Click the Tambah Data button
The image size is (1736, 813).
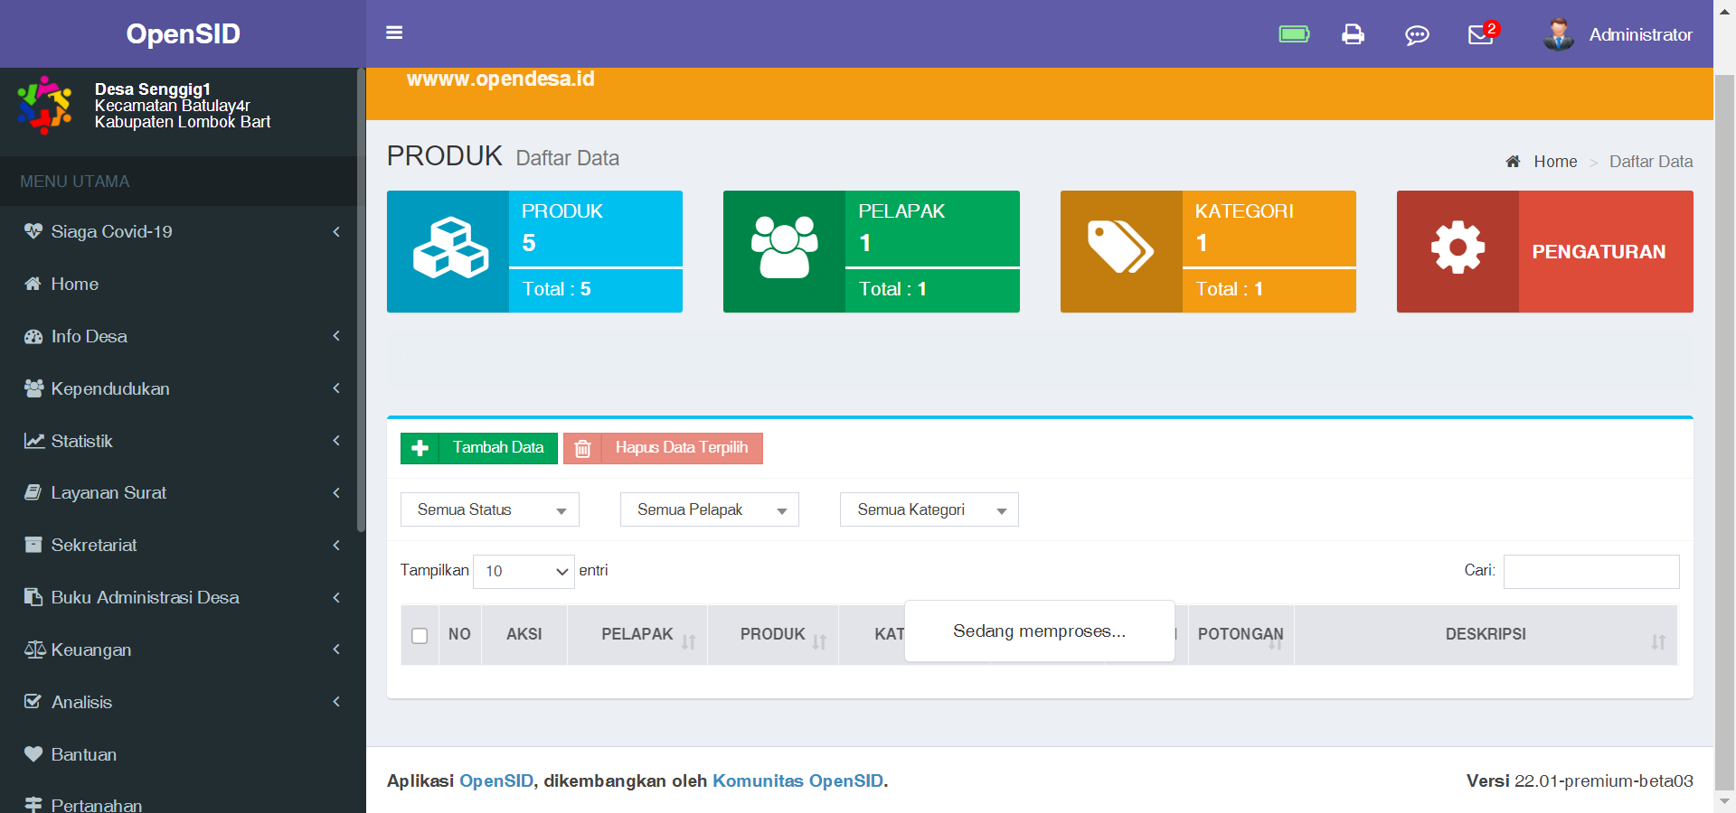click(479, 448)
